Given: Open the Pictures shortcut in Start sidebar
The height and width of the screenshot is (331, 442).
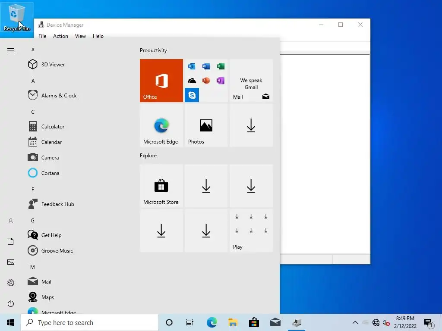Looking at the screenshot, I should point(11,262).
